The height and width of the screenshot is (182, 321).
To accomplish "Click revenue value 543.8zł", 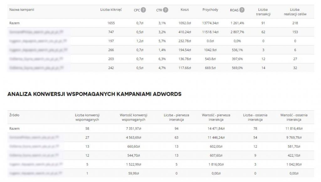I will (210, 59).
